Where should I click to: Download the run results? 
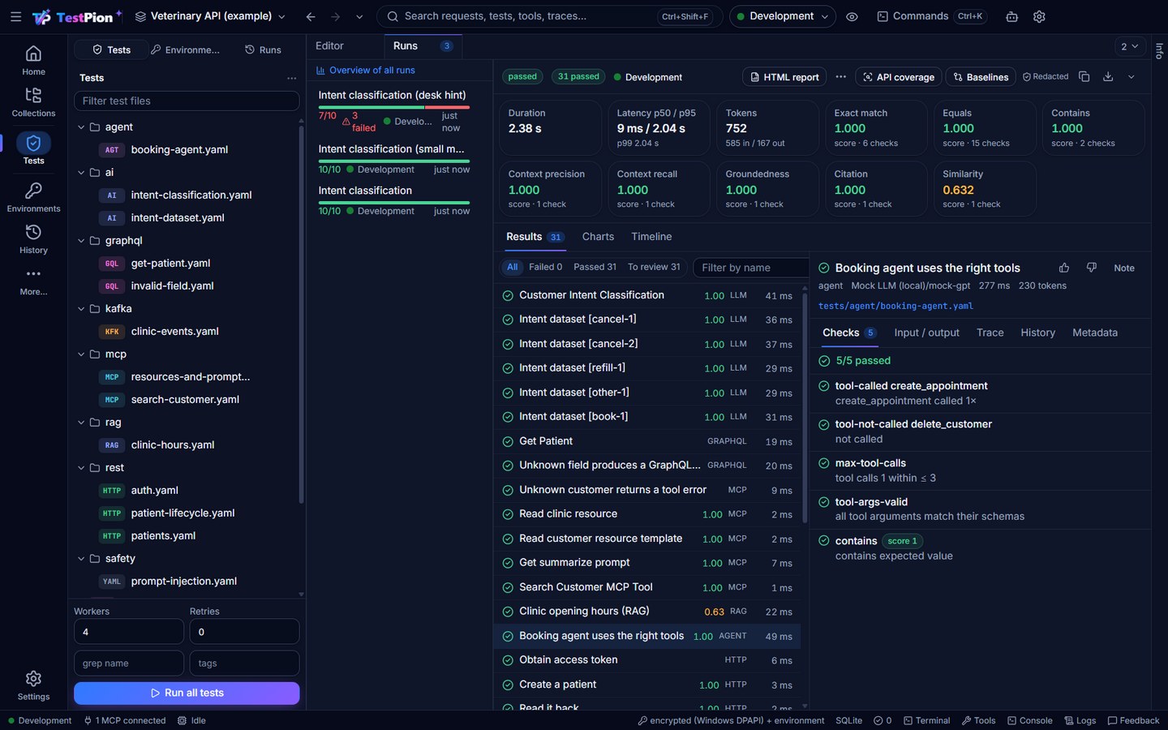tap(1108, 77)
